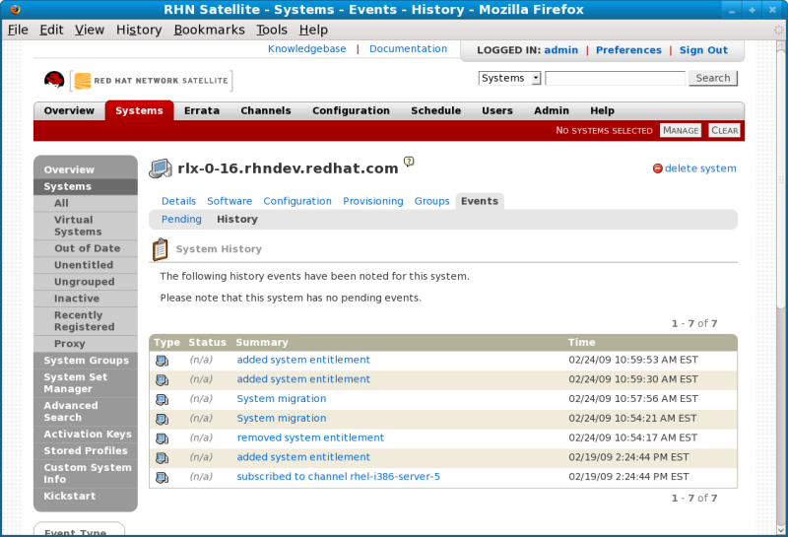Open the History menu in Firefox

coord(138,30)
